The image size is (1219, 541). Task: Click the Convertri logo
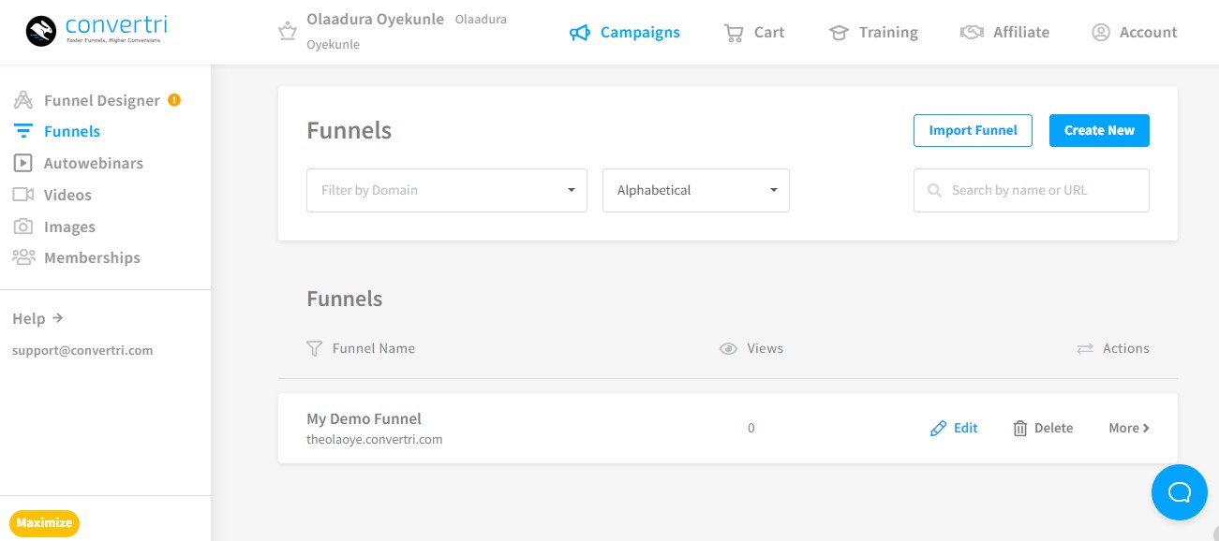97,32
